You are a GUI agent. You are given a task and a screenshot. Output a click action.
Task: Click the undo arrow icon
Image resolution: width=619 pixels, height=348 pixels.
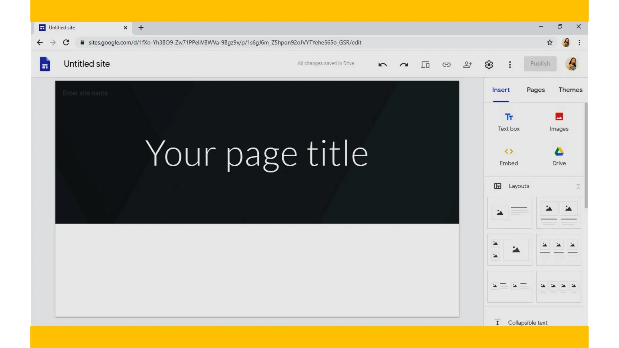tap(382, 64)
